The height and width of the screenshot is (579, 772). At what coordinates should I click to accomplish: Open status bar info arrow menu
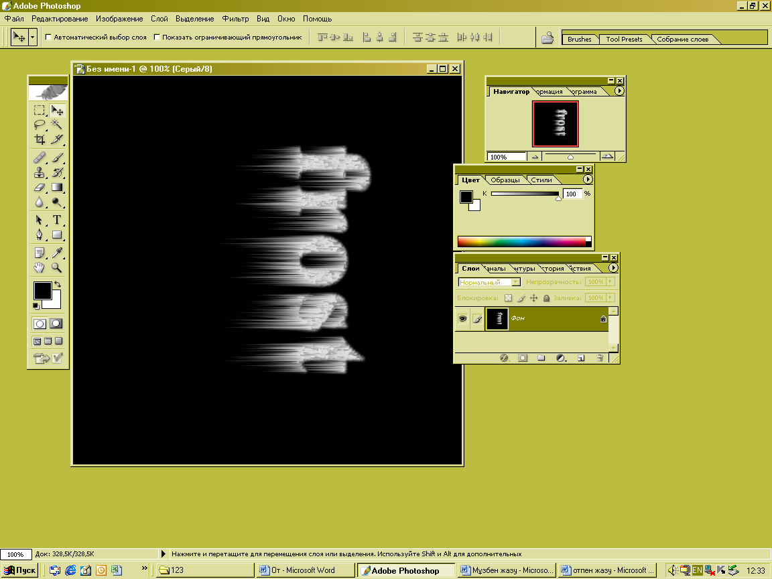click(x=164, y=554)
